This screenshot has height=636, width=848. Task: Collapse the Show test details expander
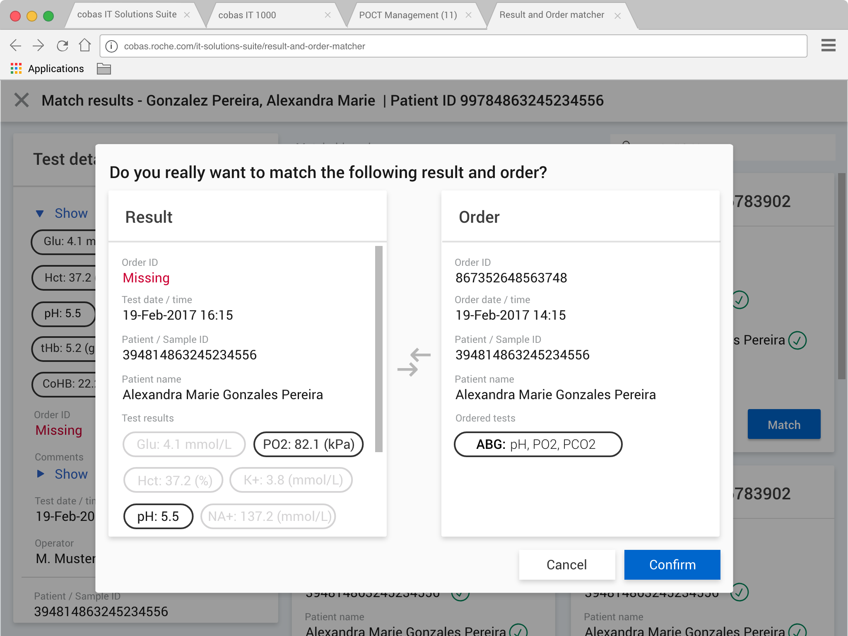coord(40,214)
